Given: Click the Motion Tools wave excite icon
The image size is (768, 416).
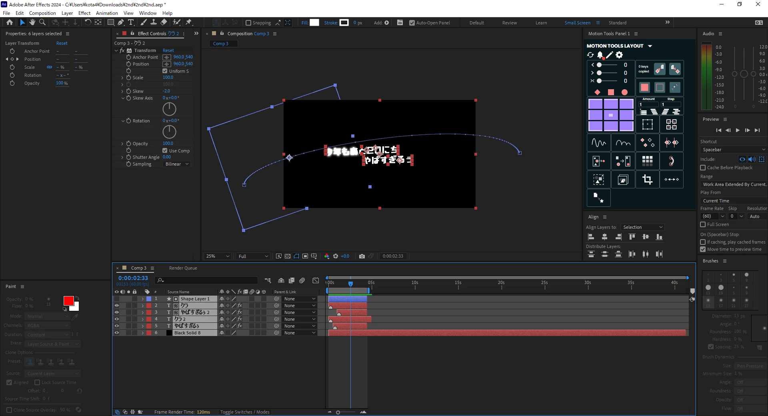Looking at the screenshot, I should pos(599,143).
